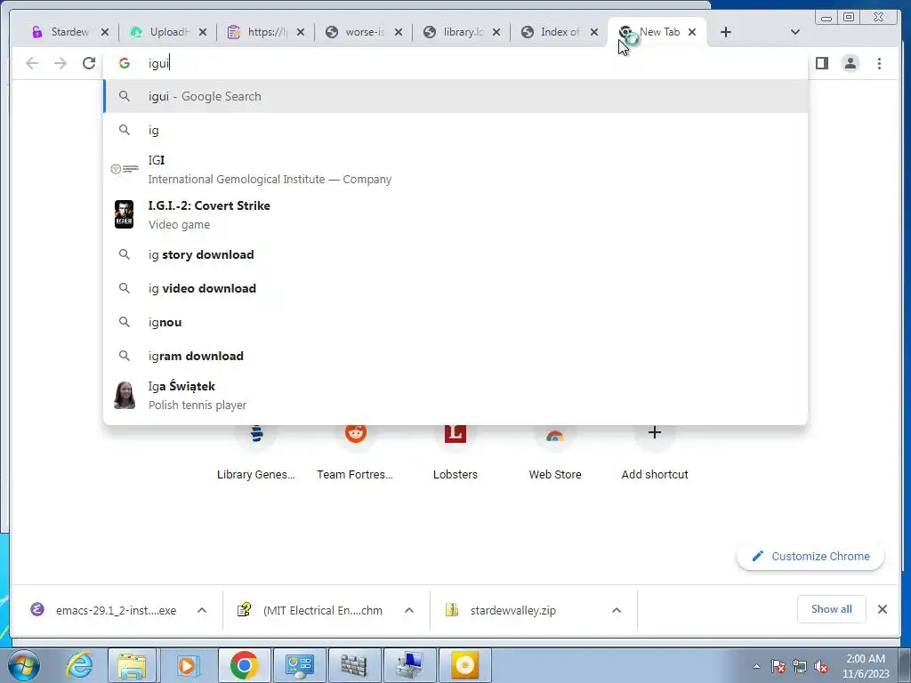This screenshot has height=683, width=911.
Task: Open the profile avatar icon
Action: click(851, 63)
